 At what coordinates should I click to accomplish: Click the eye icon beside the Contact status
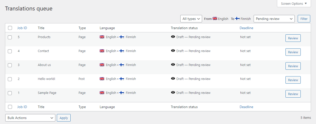[x=173, y=51]
